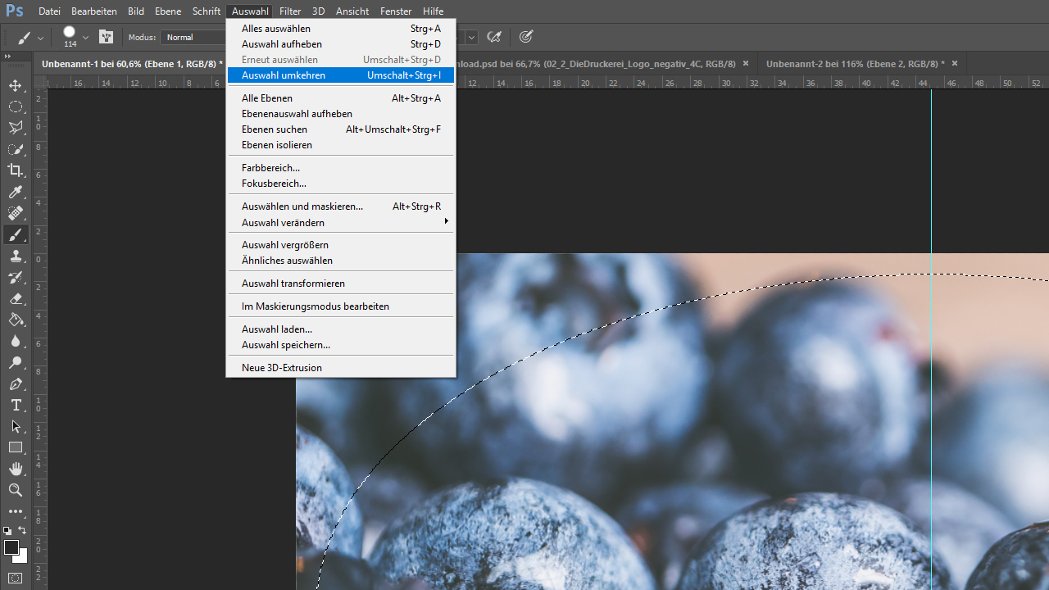Open the Filter menu
This screenshot has height=590, width=1049.
tap(290, 11)
